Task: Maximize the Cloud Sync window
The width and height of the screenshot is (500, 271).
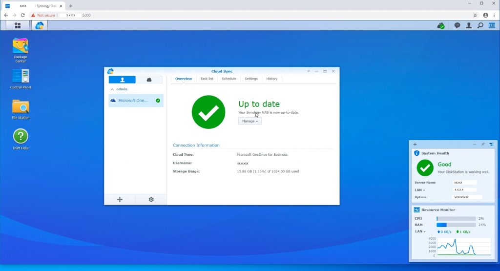Action: point(325,71)
